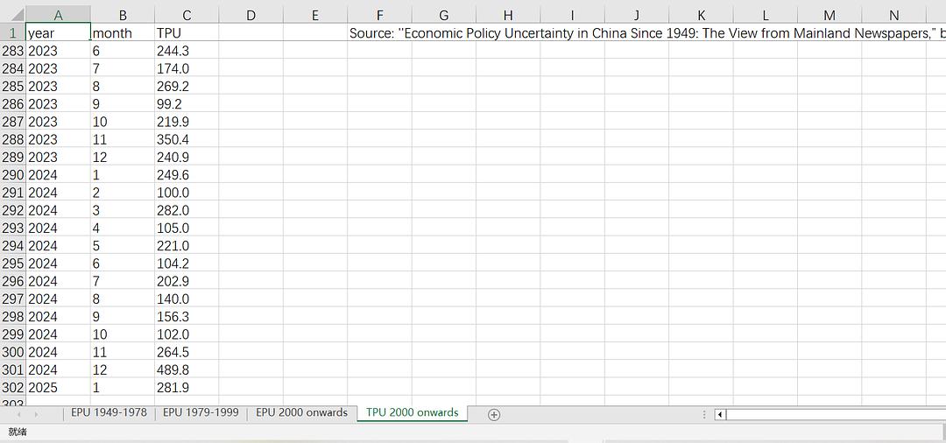
Task: Click month cell 9 in row 286
Action: (123, 104)
